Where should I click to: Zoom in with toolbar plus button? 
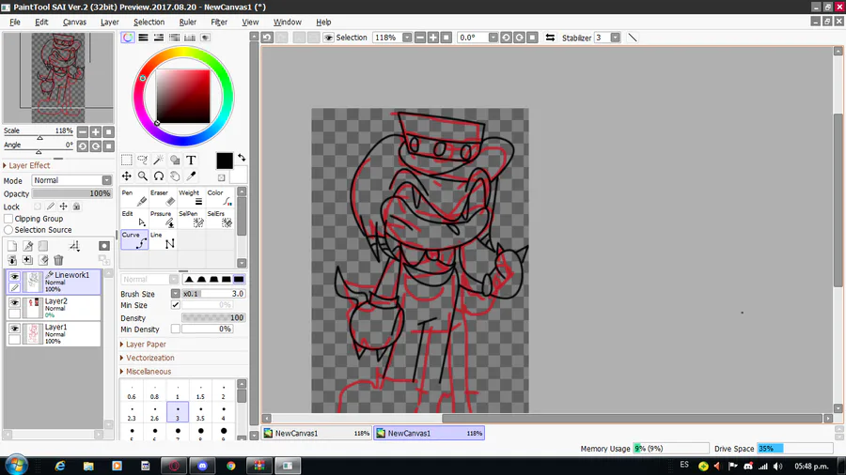[432, 38]
